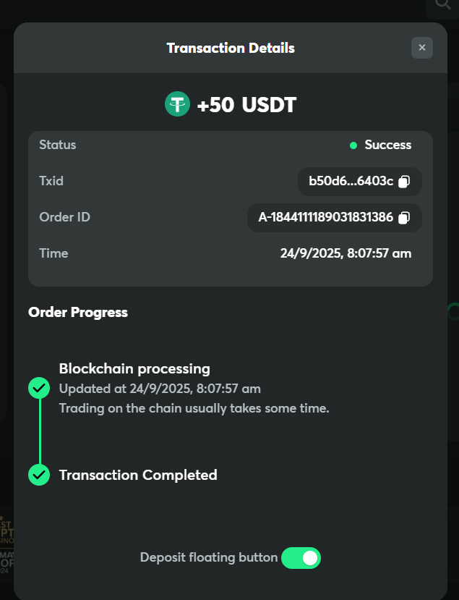Copy the Order ID with its copy icon
The image size is (459, 600).
tap(405, 217)
